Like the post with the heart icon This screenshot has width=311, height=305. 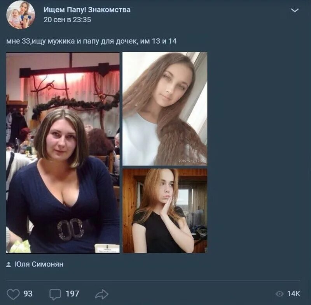click(13, 294)
